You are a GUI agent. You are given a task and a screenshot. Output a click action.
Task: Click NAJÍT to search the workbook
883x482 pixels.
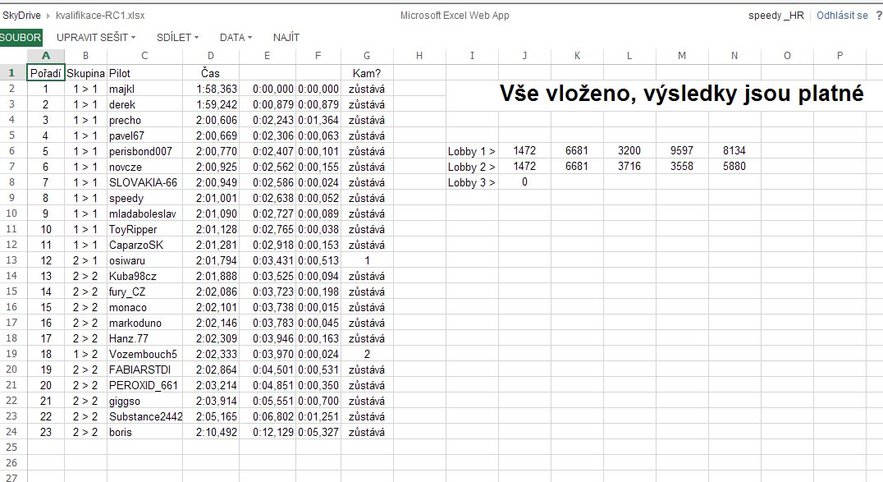(286, 37)
